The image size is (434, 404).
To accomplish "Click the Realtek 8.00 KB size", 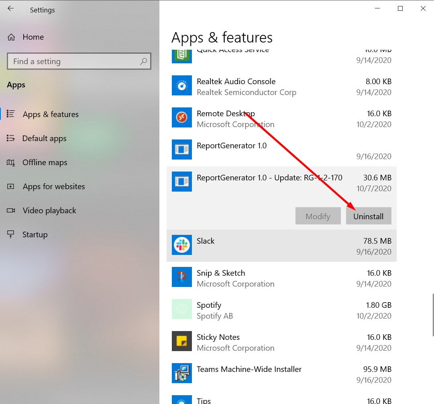I will click(378, 81).
